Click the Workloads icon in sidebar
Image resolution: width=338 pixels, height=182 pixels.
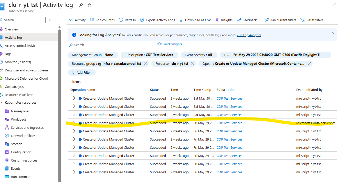[x=7, y=119]
